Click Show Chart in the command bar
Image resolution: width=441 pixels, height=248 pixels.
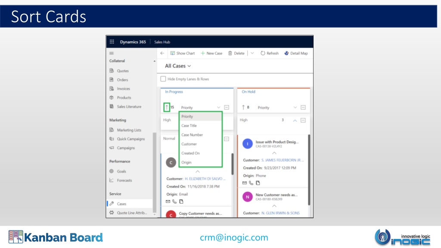click(x=183, y=53)
